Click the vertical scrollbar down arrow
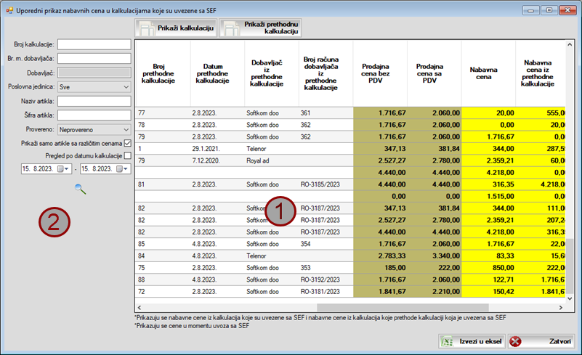The height and width of the screenshot is (355, 582). coord(570,298)
